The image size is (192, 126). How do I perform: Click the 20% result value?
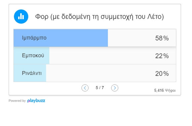tap(162, 74)
